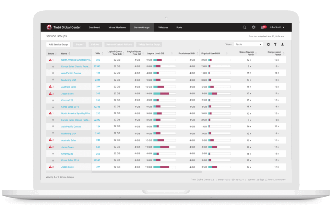
Task: Sort by Space Savings Factor arrows
Action: pyautogui.click(x=256, y=54)
